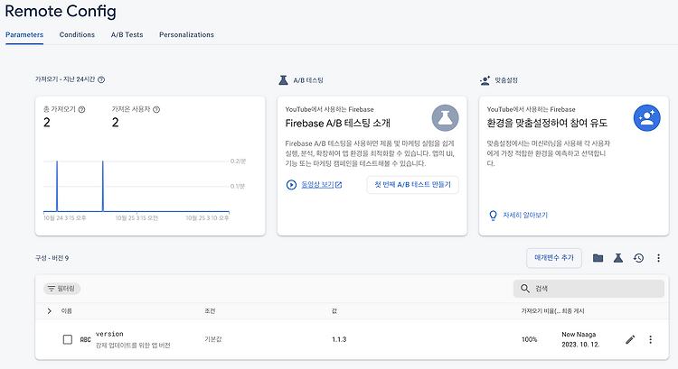Open the Conditions tab

77,35
